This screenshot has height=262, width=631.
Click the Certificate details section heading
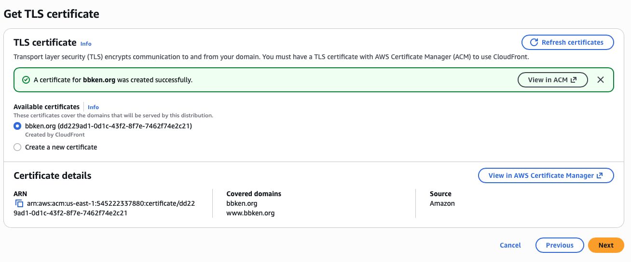(x=53, y=175)
